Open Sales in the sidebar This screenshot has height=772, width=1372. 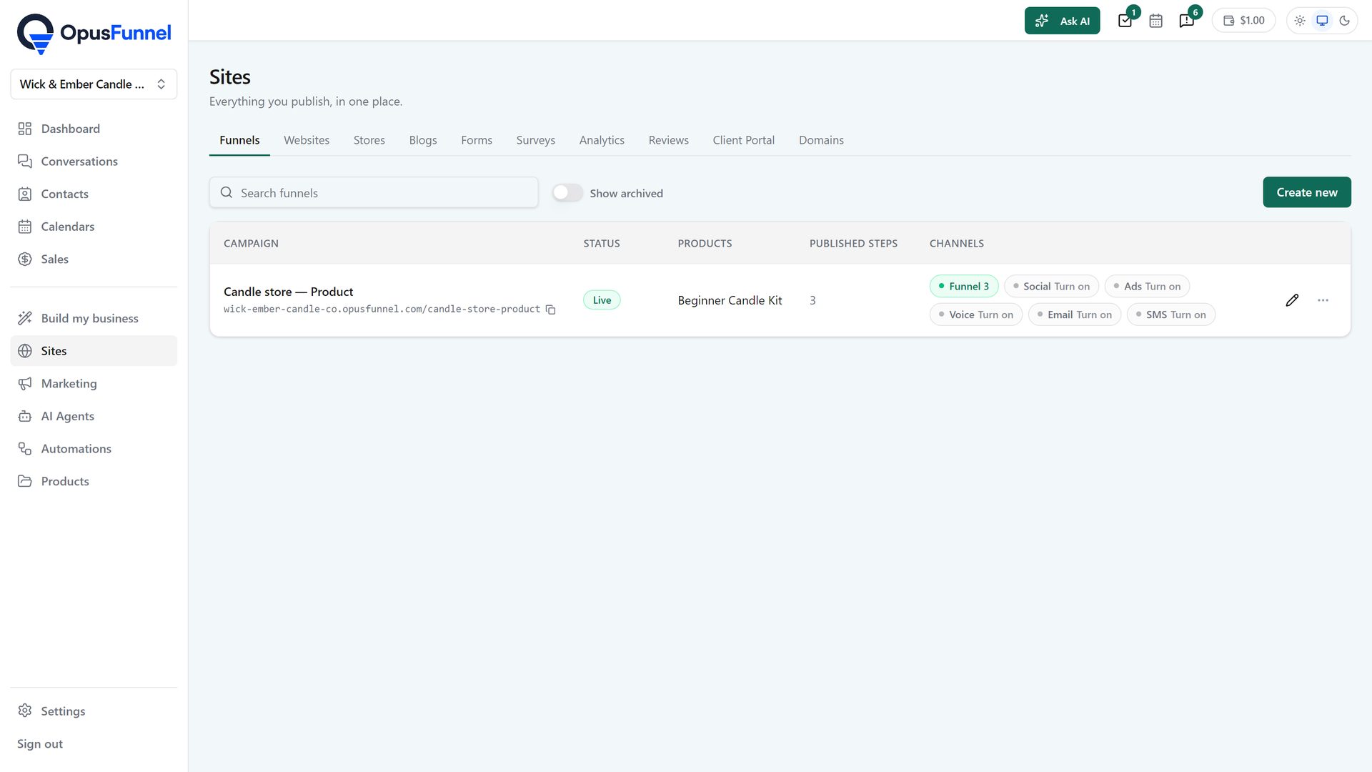point(94,259)
